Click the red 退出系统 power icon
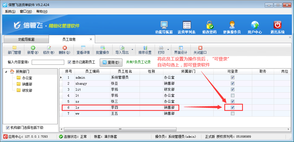 (x=277, y=25)
